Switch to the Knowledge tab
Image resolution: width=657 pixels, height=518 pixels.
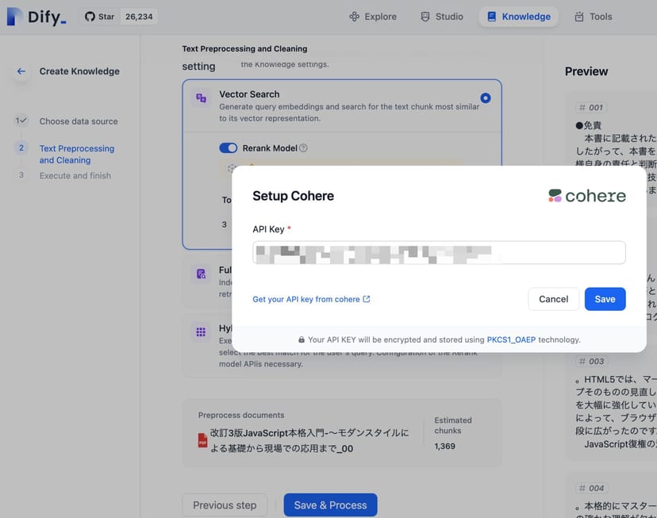(518, 17)
